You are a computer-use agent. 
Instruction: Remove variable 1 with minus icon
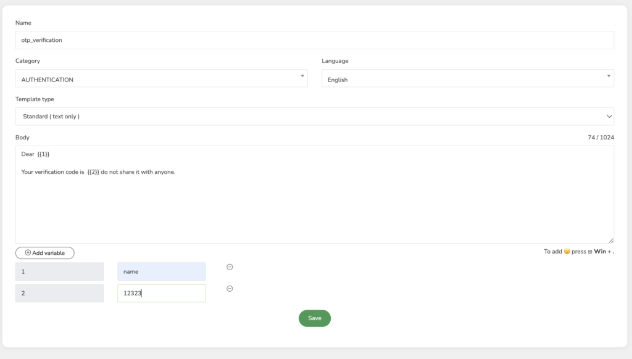pos(230,266)
